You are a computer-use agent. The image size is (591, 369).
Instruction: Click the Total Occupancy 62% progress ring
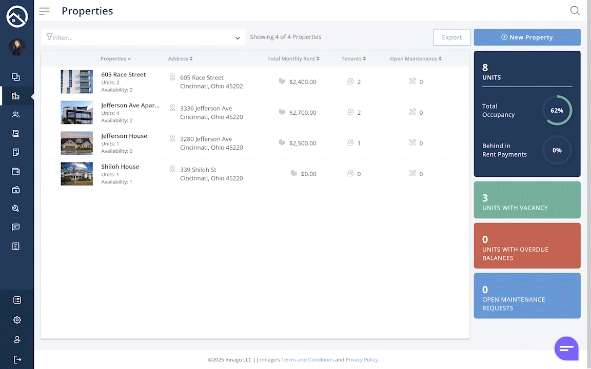(x=557, y=110)
